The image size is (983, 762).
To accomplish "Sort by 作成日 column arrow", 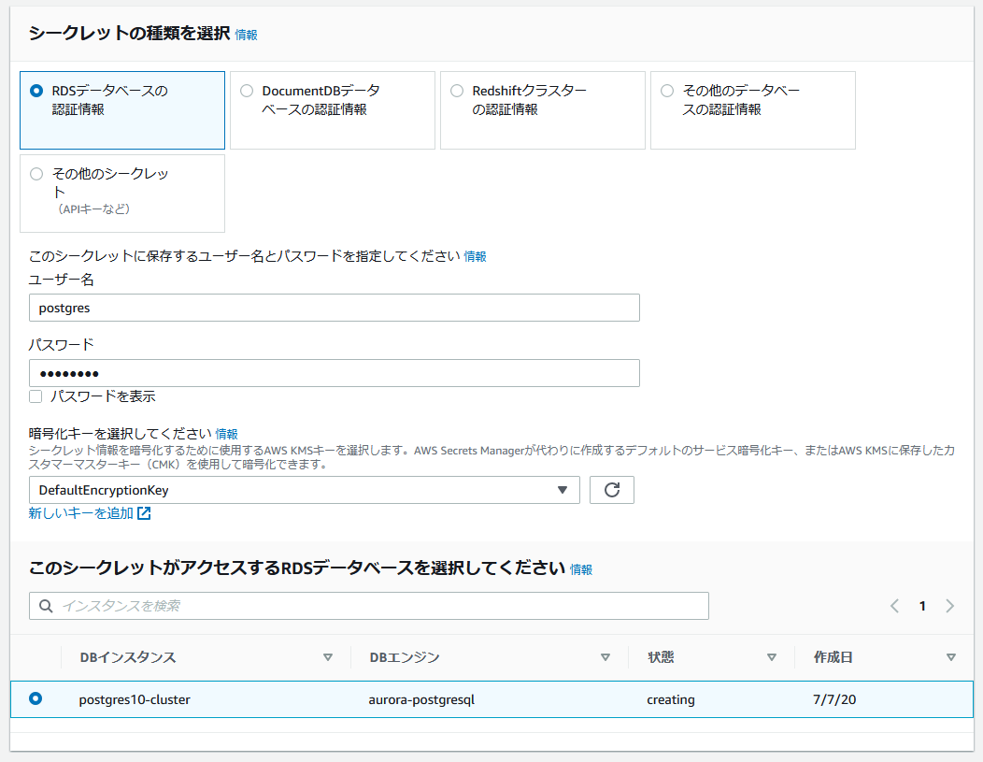I will [951, 657].
